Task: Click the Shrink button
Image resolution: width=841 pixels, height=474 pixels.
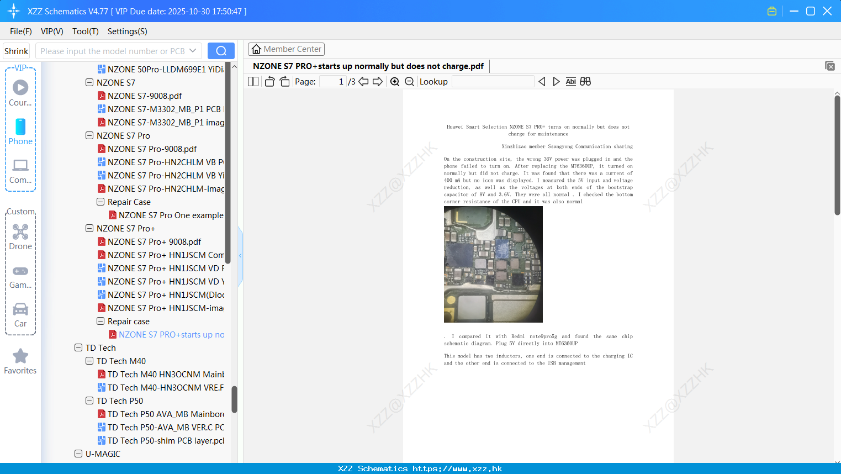Action: tap(17, 51)
